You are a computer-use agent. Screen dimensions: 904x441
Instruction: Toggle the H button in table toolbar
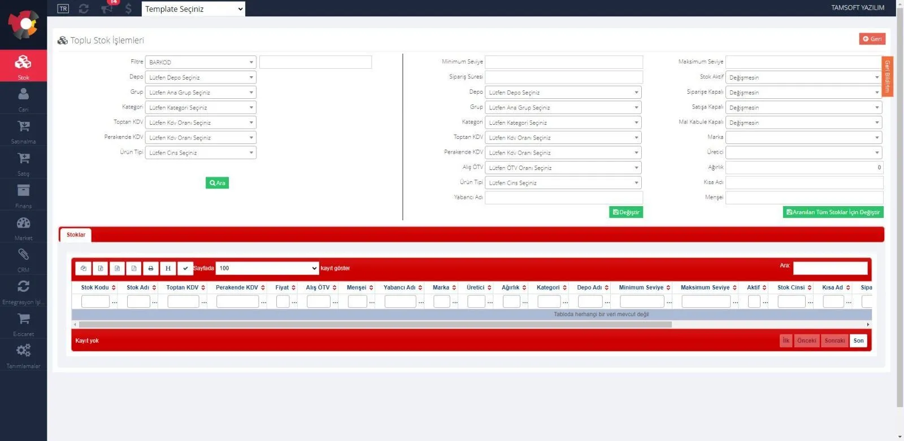pyautogui.click(x=168, y=268)
